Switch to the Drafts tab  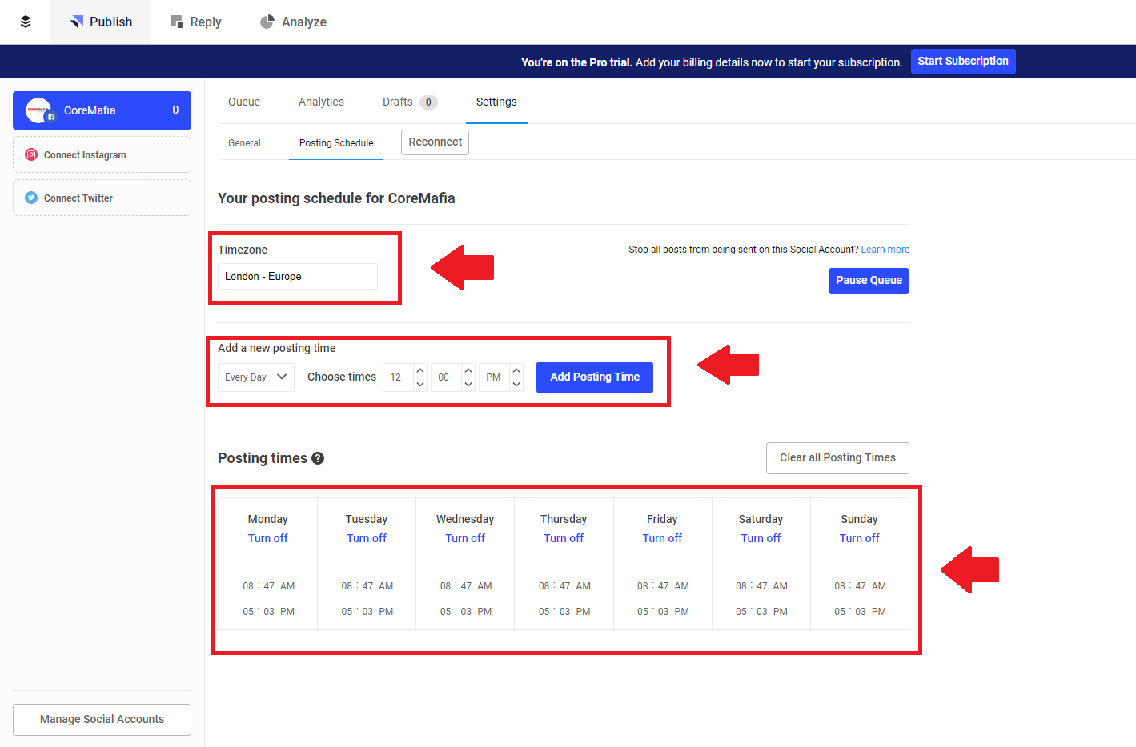pos(409,102)
